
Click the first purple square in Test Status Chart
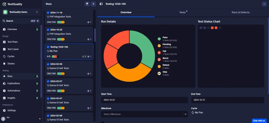[201, 28]
